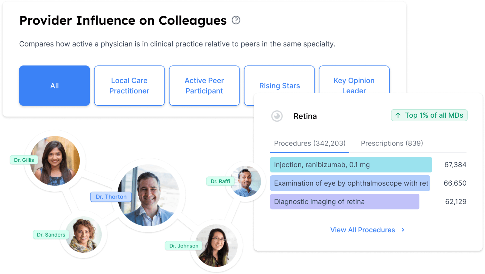
Task: Click the Injection, ranibizumab bar
Action: coord(351,165)
